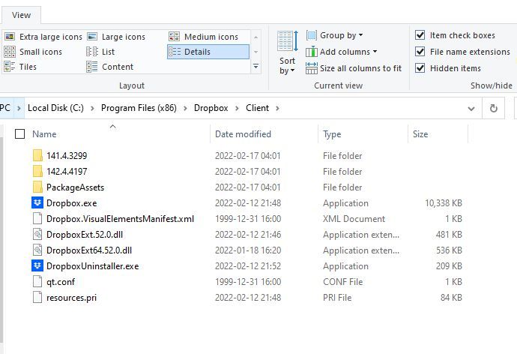Select DropboxUninstaller.exe application icon

tap(37, 266)
